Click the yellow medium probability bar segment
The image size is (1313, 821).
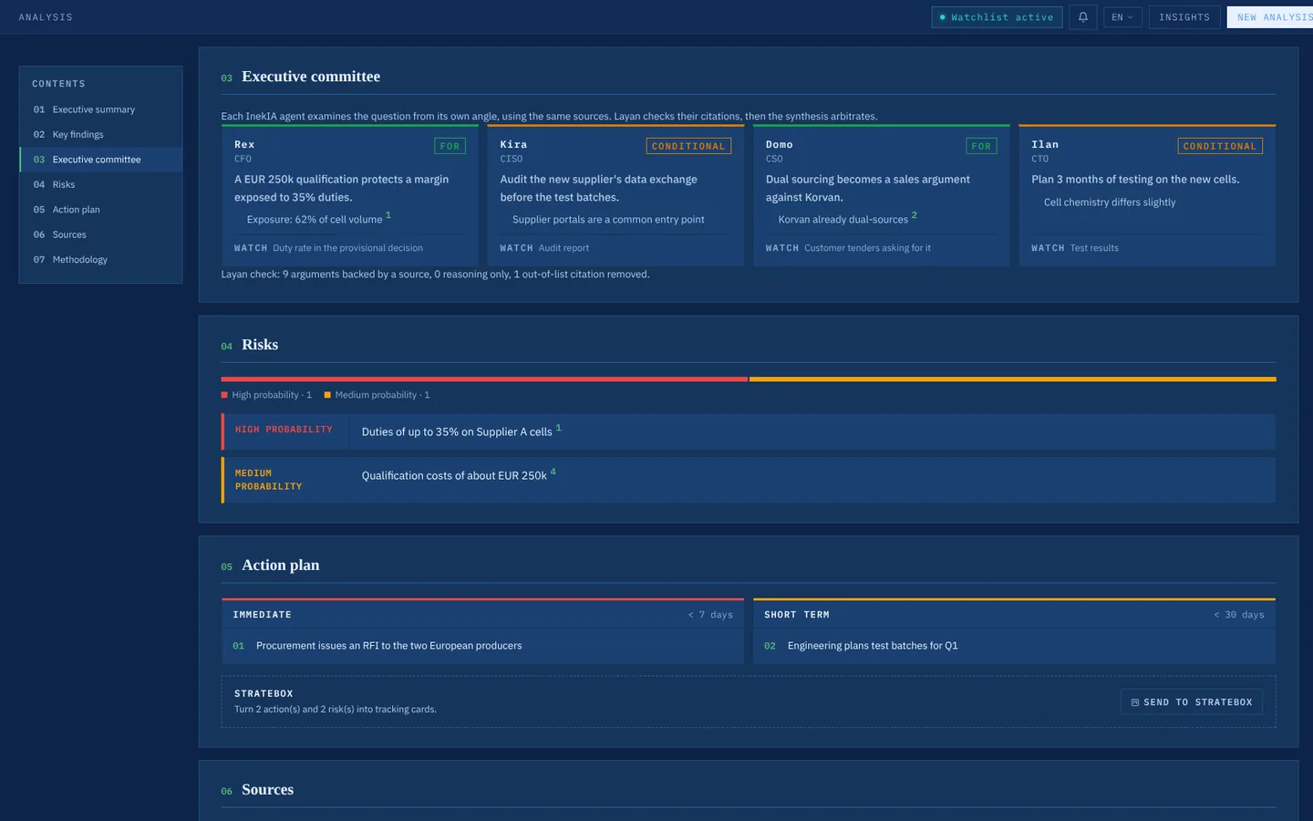(1013, 379)
